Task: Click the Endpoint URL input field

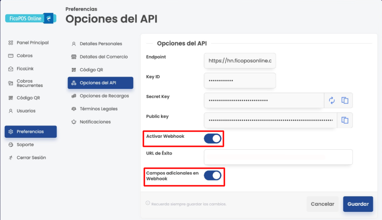Action: tap(240, 61)
